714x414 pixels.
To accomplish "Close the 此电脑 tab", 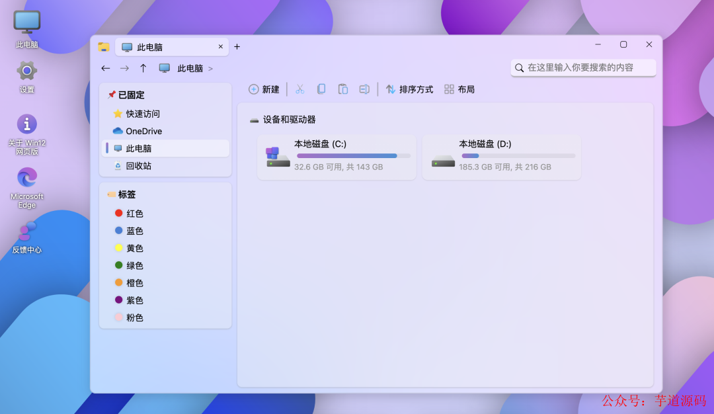I will (x=220, y=47).
